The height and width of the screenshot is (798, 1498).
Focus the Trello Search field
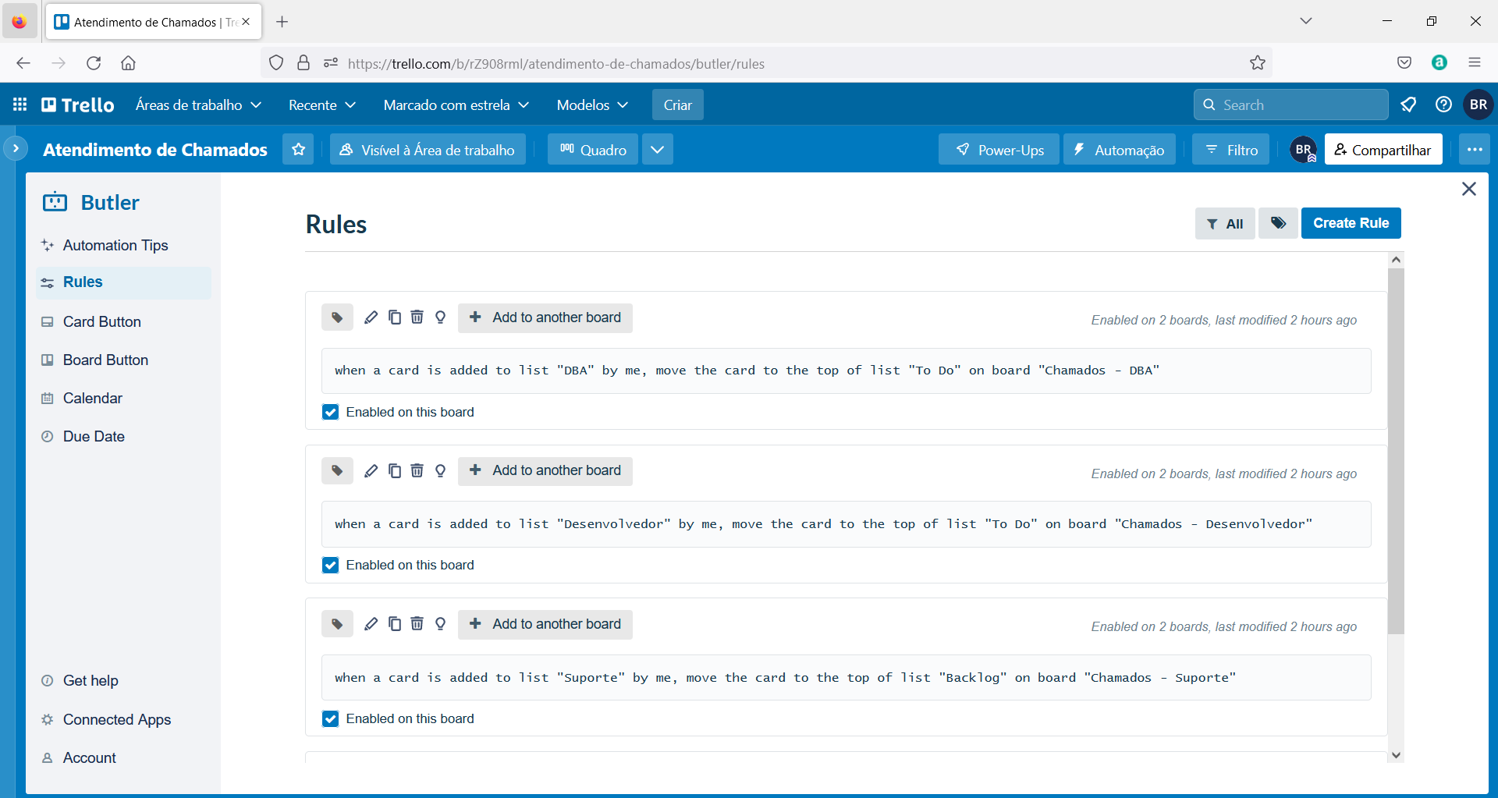pos(1290,105)
